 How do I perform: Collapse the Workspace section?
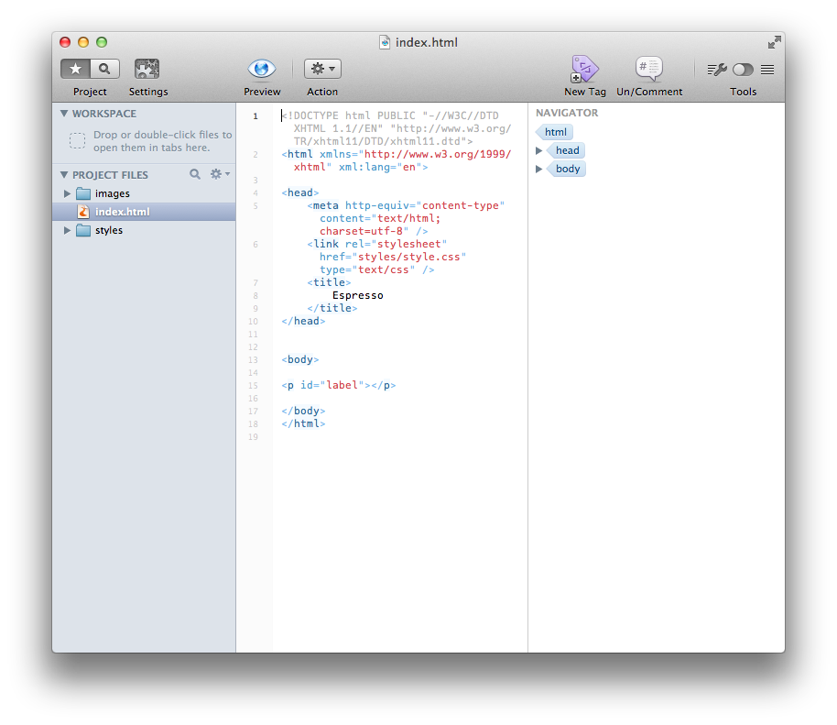[64, 114]
